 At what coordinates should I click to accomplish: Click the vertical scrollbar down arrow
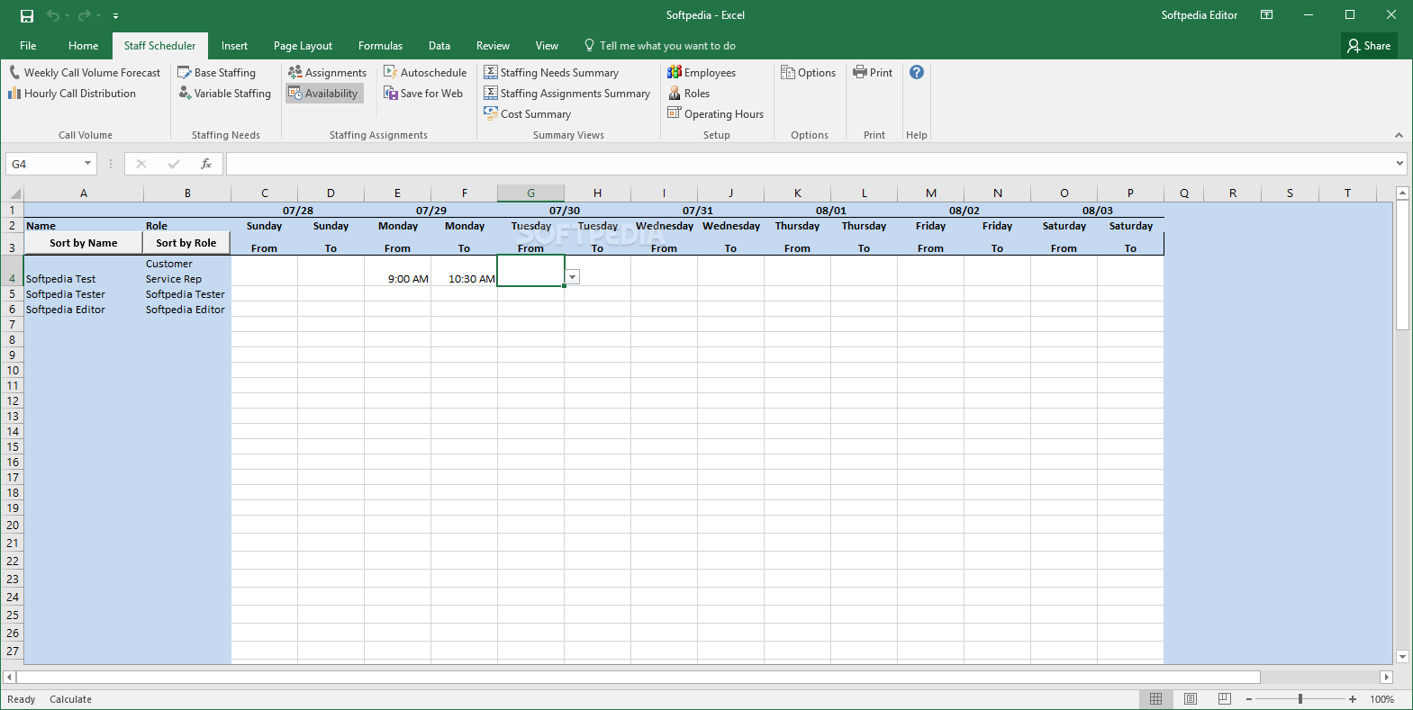[1402, 657]
